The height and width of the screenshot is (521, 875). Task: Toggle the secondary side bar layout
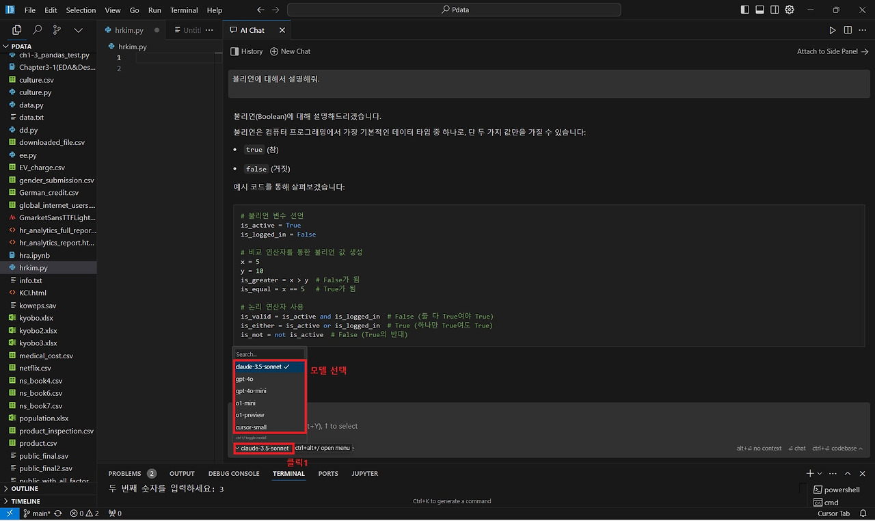click(x=775, y=10)
